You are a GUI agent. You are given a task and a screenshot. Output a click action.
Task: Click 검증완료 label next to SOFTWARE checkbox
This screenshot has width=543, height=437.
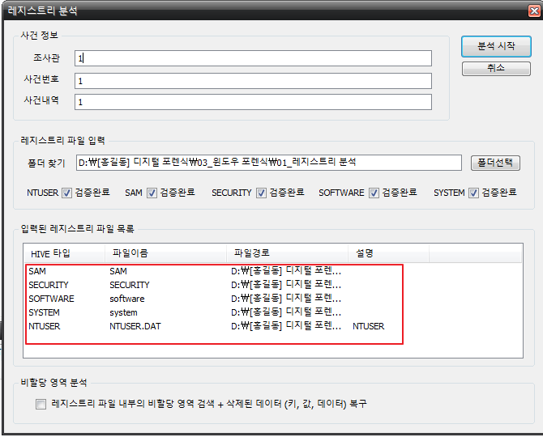click(400, 193)
